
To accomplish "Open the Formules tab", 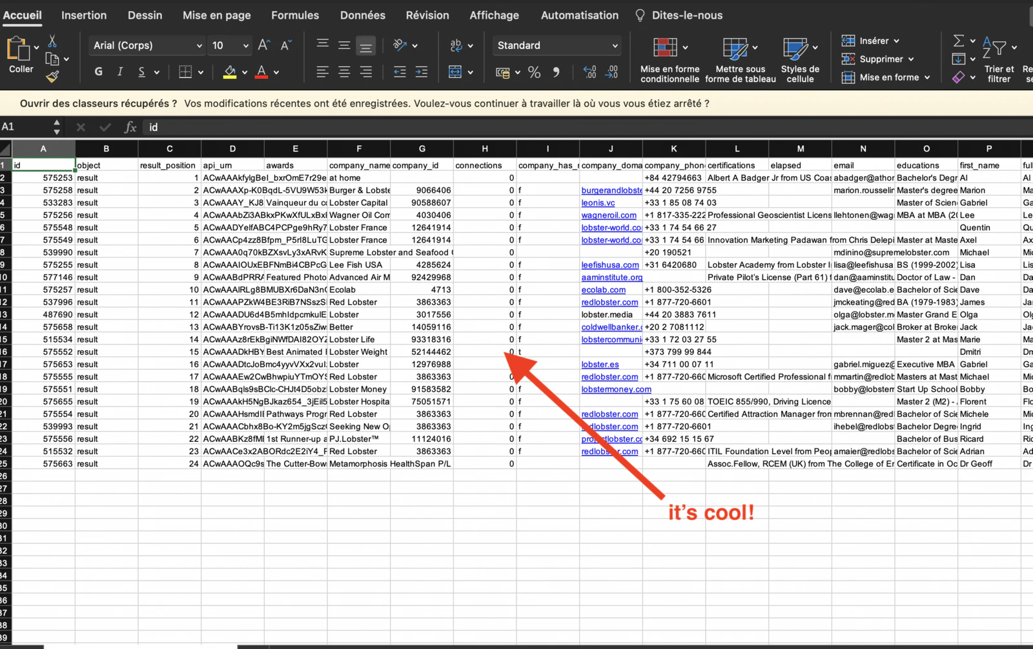I will [295, 15].
